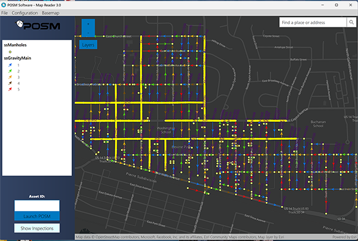
Task: Click the red arrow for grade 5
Action: pos(10,89)
